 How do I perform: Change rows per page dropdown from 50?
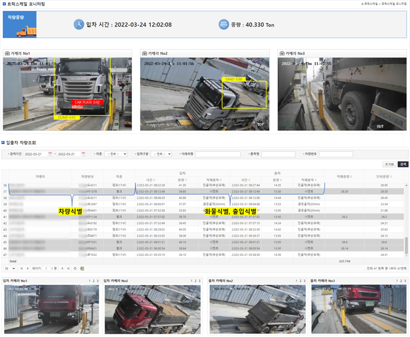click(x=10, y=268)
